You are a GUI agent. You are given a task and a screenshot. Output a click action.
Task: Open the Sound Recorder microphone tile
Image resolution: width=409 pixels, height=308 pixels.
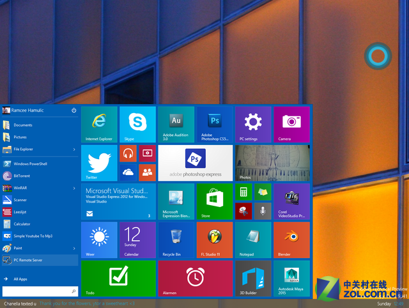click(263, 211)
